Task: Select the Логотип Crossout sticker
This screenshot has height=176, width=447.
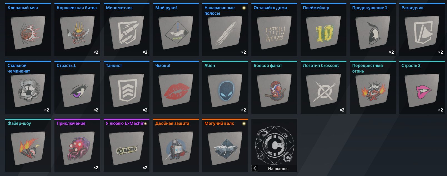Action: click(x=323, y=88)
